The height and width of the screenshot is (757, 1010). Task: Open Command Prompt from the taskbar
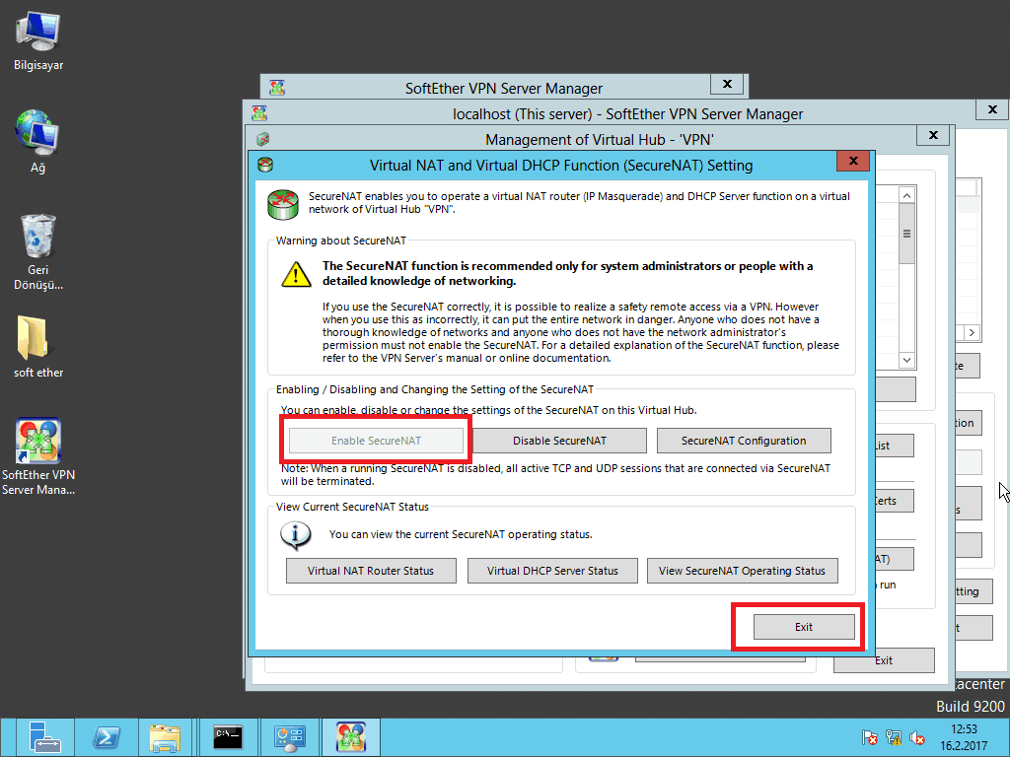coord(228,737)
